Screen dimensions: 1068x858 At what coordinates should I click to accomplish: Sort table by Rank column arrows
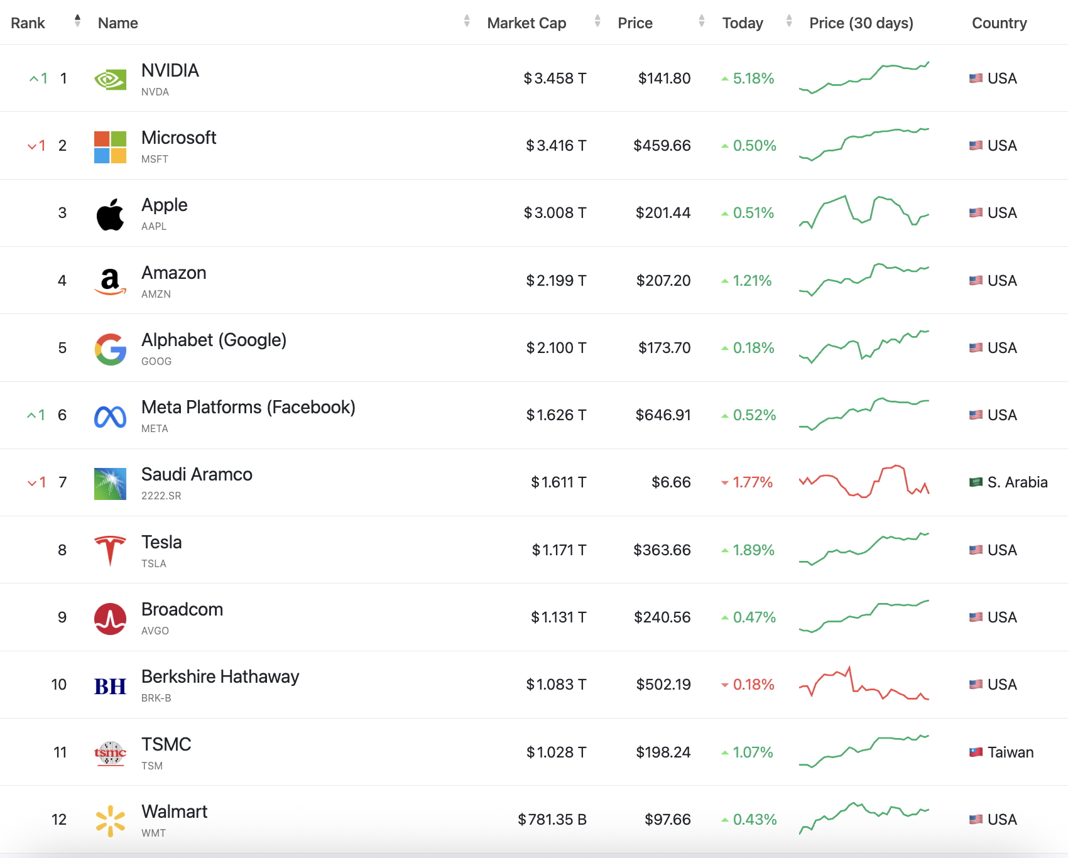click(x=77, y=21)
